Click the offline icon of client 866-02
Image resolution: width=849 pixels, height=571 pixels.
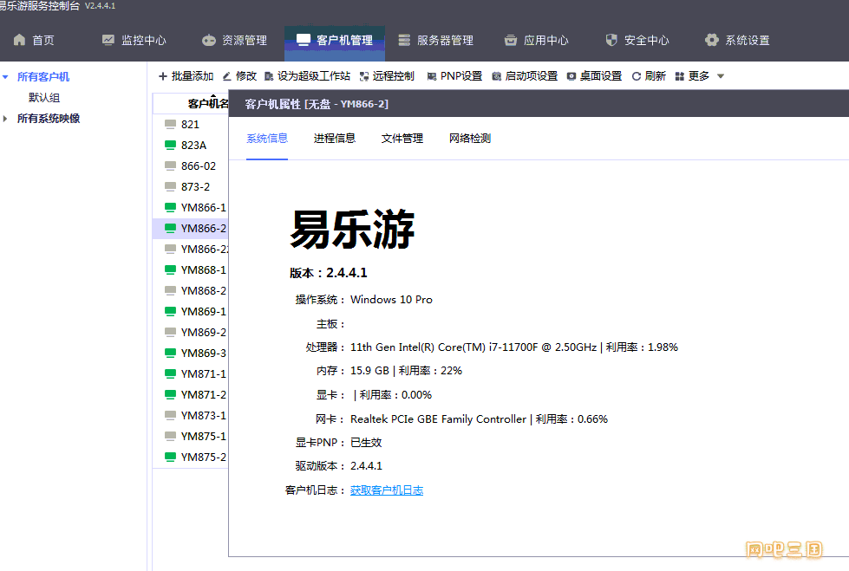pyautogui.click(x=170, y=166)
